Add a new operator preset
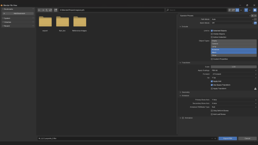This screenshot has height=145, width=258. [x=252, y=16]
